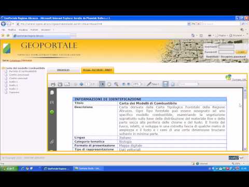Open the File menu
The width and height of the screenshot is (249, 187).
(x=3, y=30)
